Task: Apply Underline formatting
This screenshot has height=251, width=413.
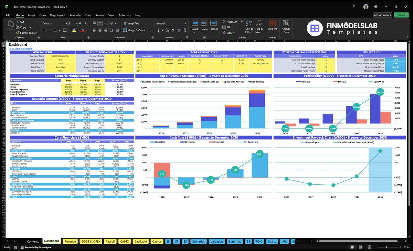Action: point(56,30)
